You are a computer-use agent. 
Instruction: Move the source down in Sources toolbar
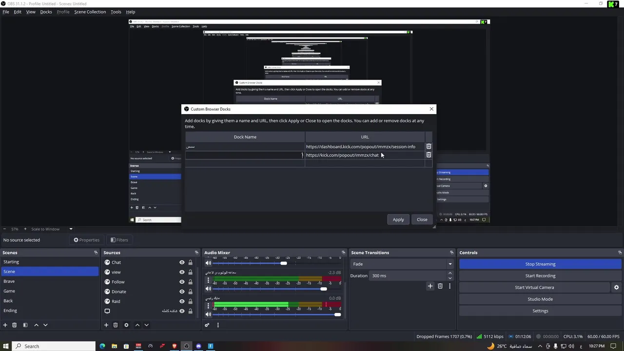pos(146,325)
